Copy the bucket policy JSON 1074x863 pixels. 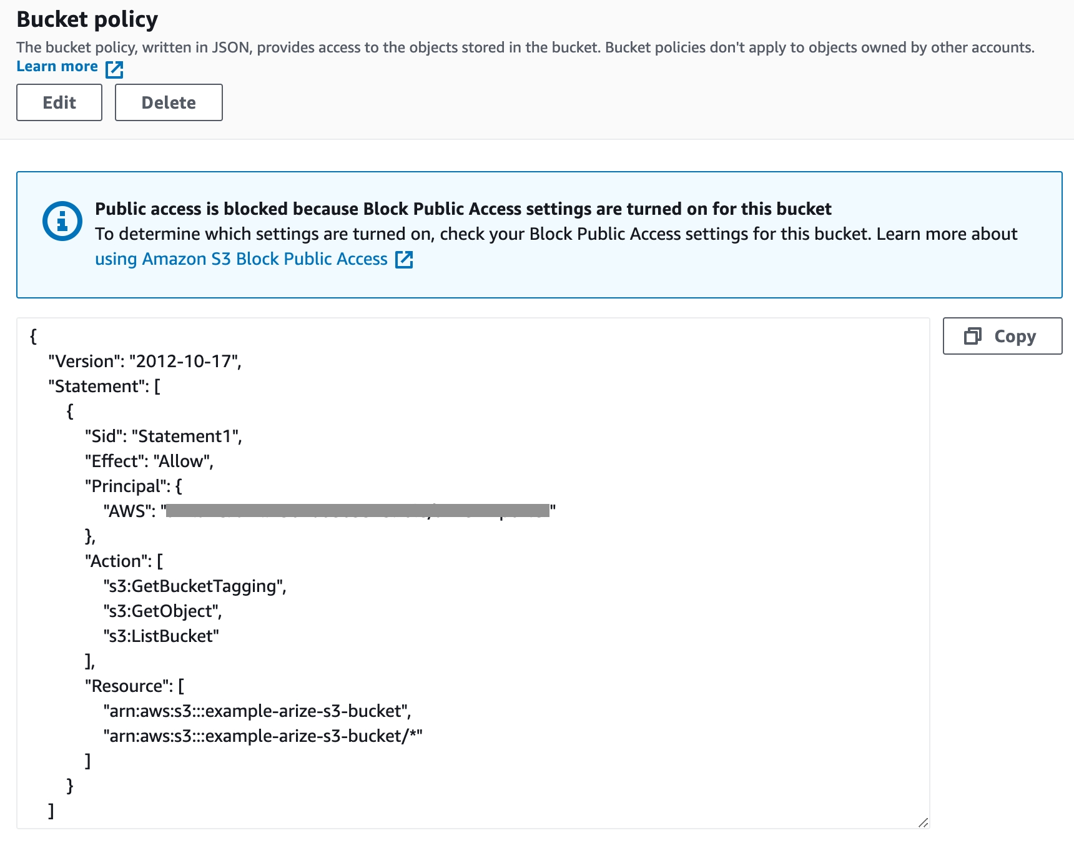(x=1002, y=336)
